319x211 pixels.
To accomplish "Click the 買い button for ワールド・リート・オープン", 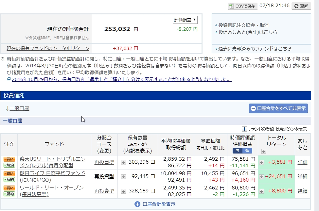I will [x=9, y=188].
